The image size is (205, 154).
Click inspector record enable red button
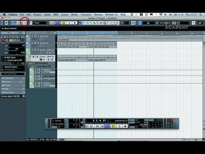3,41
